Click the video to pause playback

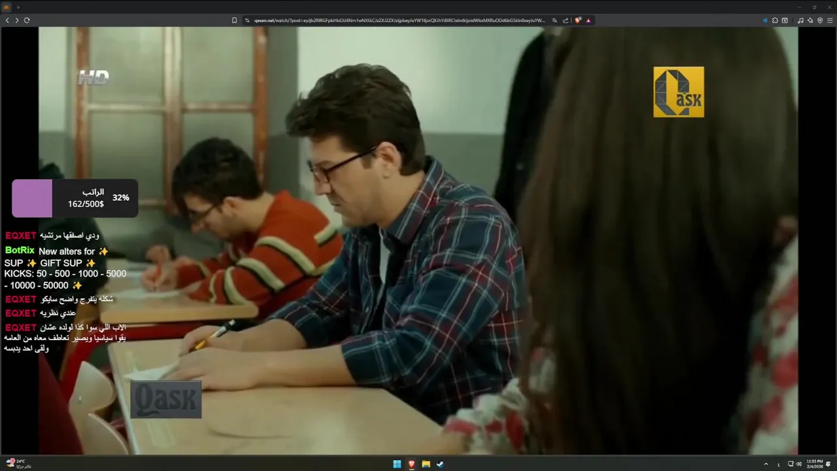[418, 240]
